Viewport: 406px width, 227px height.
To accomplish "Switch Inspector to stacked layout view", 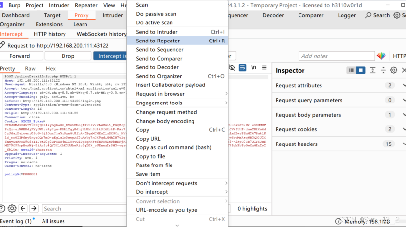I will [x=351, y=70].
